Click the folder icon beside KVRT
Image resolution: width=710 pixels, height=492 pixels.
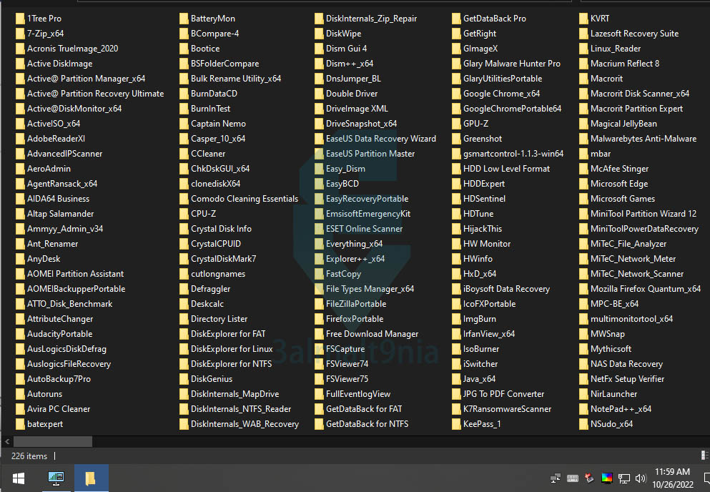583,19
